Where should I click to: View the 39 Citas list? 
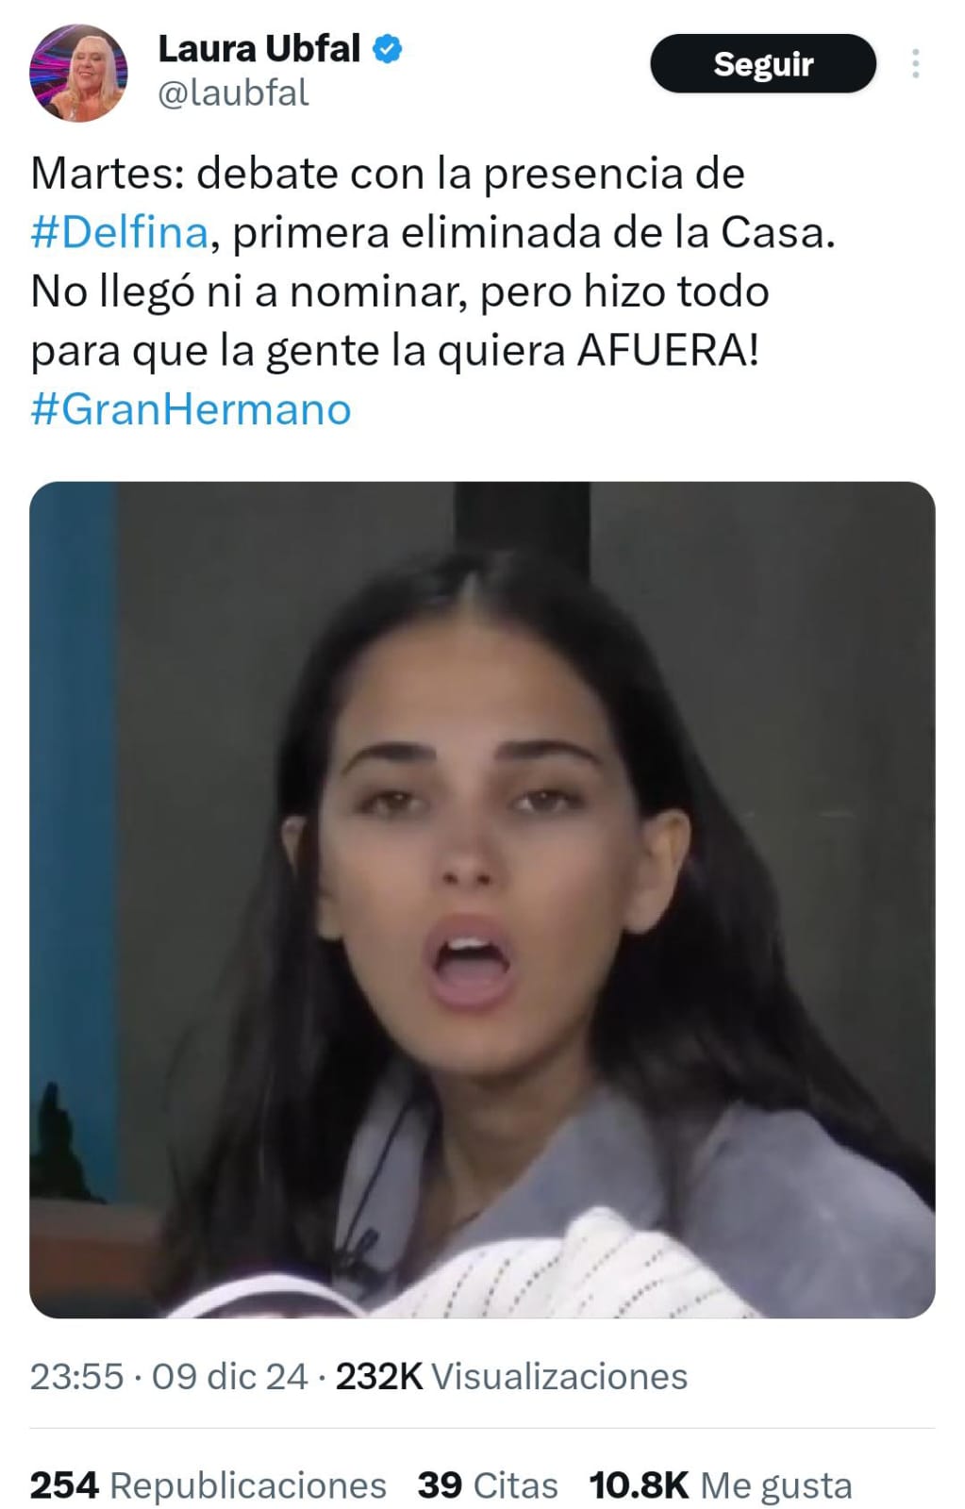point(488,1485)
